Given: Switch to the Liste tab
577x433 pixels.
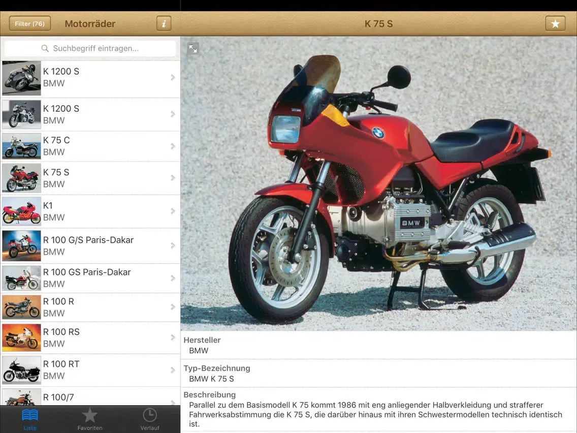Looking at the screenshot, I should point(30,419).
